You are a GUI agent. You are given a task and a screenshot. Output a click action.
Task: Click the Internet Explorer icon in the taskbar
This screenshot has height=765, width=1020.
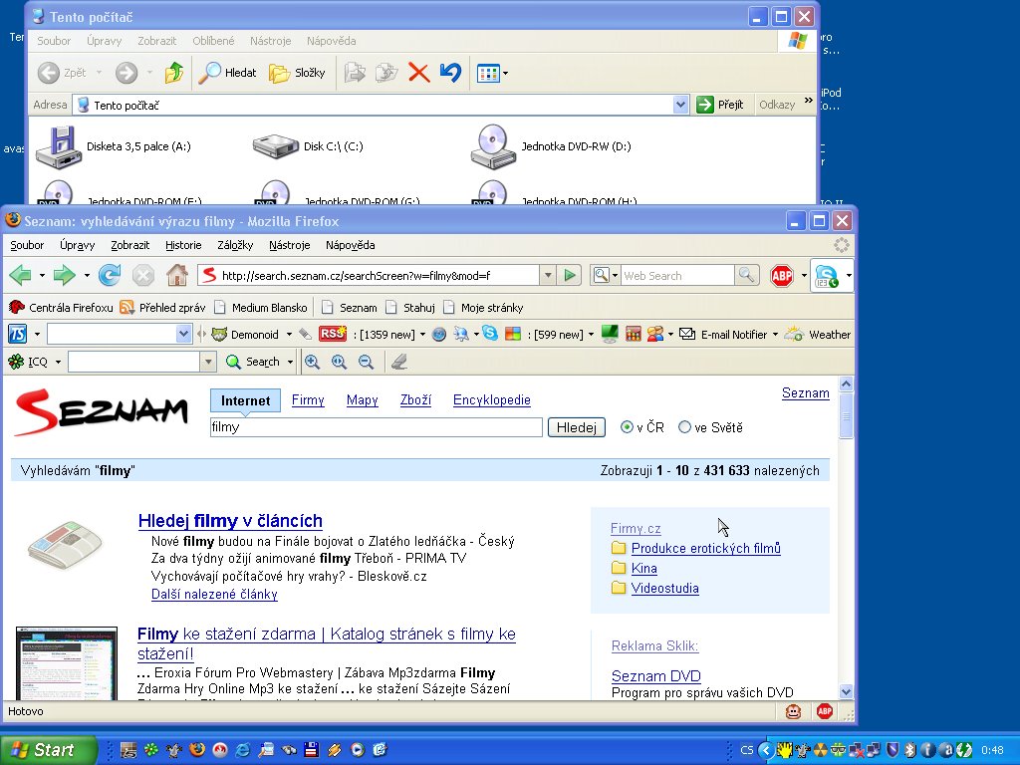(243, 749)
